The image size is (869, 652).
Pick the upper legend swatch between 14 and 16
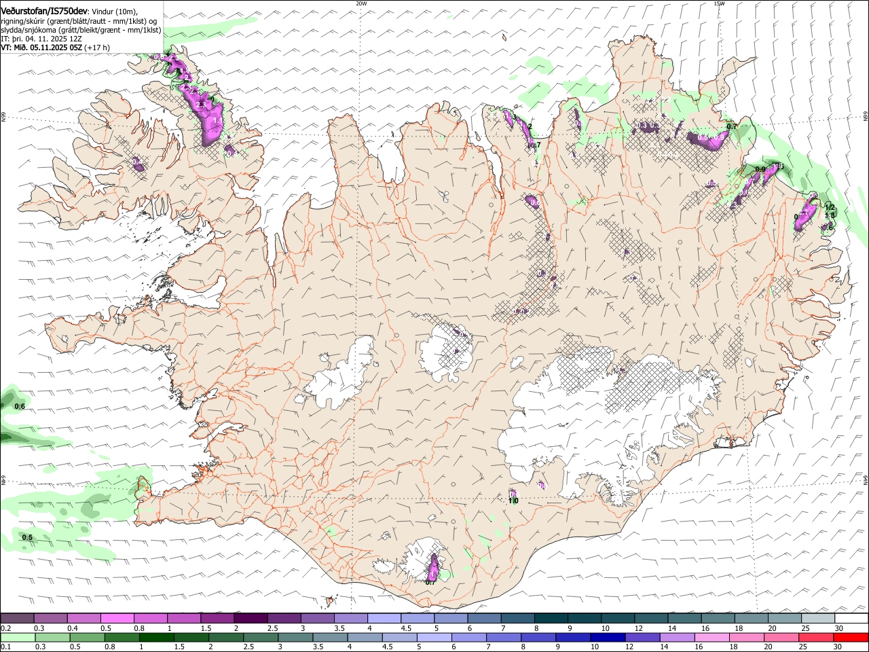tap(685, 618)
